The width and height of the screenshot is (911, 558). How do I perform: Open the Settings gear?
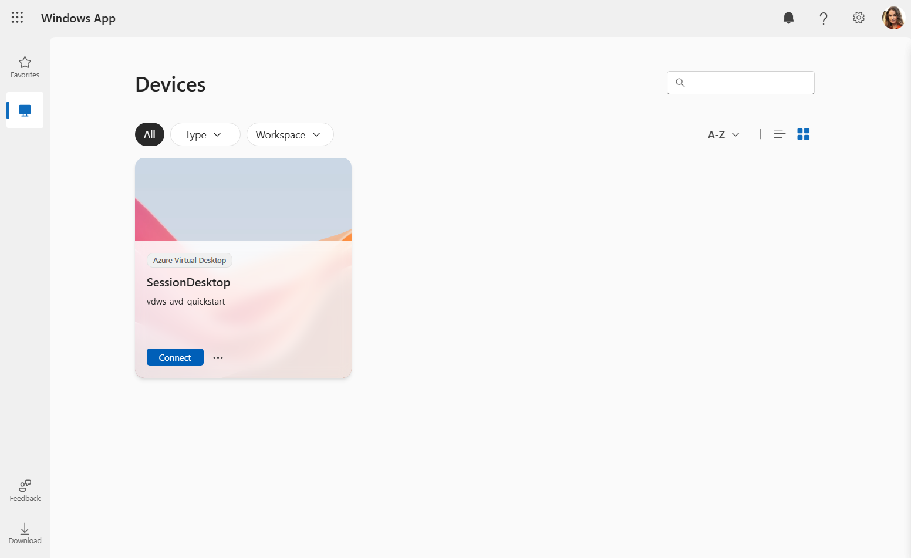click(x=858, y=18)
